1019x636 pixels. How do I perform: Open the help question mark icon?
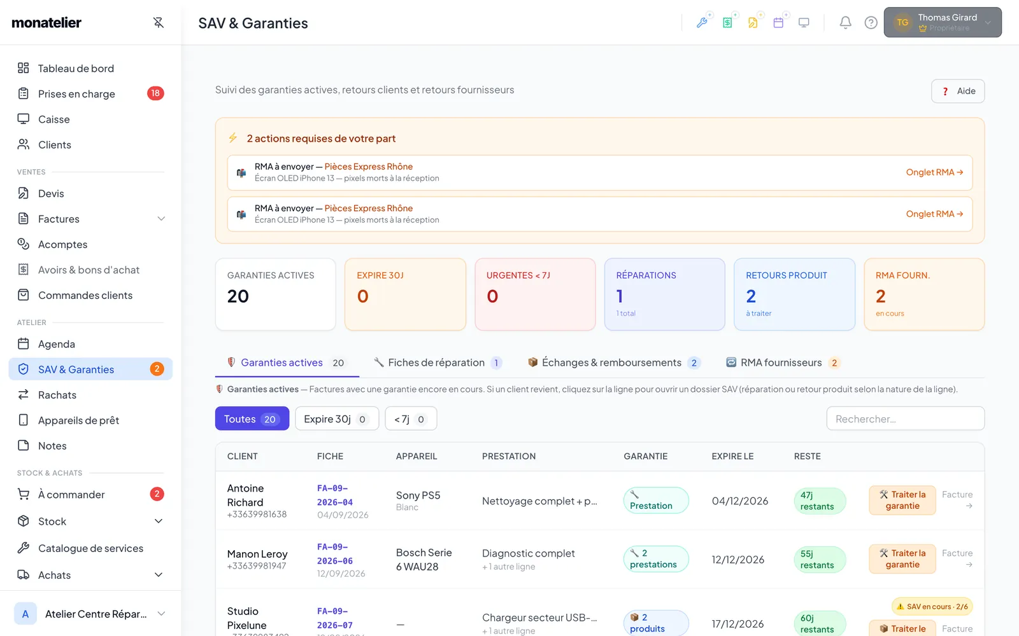[x=871, y=23]
